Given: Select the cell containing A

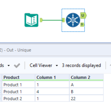Looking at the screenshot, I should tap(86, 85).
